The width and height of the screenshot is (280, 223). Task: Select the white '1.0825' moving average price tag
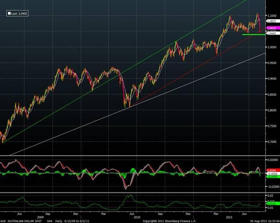pos(272,21)
